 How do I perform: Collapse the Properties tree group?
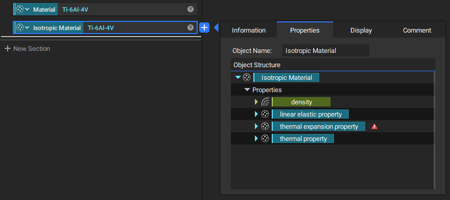click(x=247, y=90)
